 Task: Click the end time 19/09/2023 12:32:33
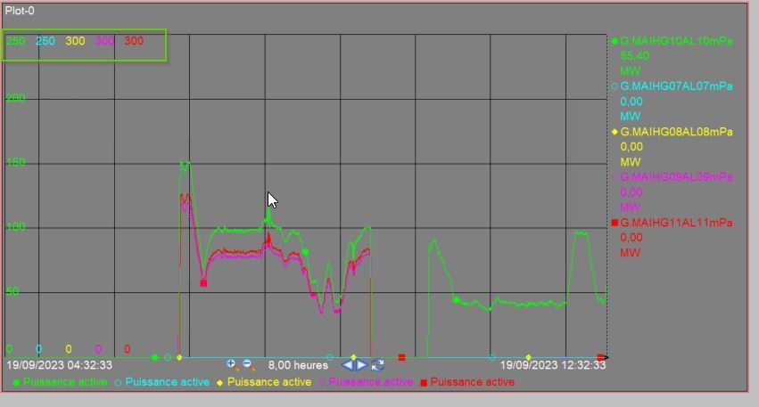click(x=552, y=365)
